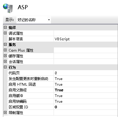118x117 pixels.
Task: Select the 脚本语言 VBScript value field
Action: coord(86,39)
